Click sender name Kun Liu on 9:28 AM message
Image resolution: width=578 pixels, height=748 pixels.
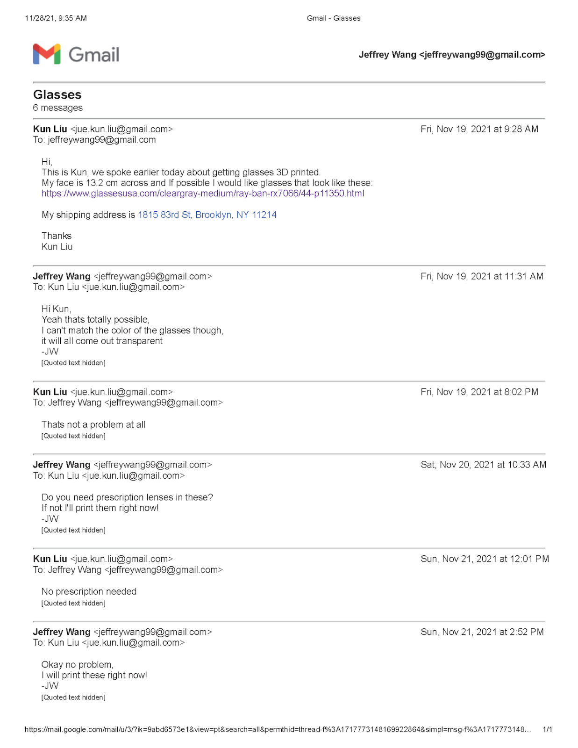50,129
